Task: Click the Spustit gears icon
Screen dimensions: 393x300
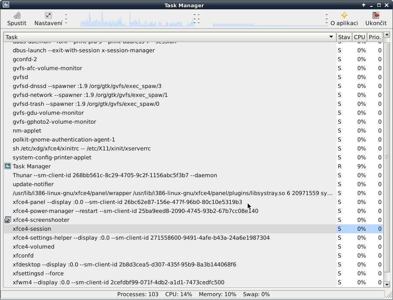Action: pos(17,15)
